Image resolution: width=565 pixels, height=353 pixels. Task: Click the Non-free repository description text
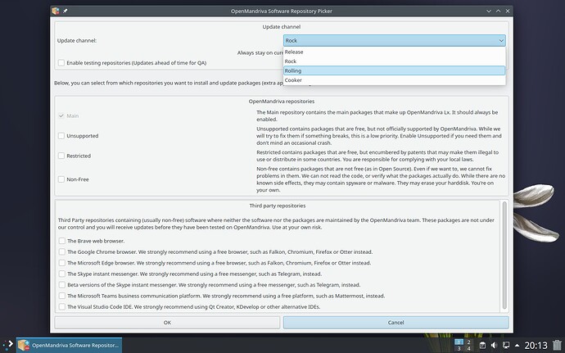pos(381,179)
